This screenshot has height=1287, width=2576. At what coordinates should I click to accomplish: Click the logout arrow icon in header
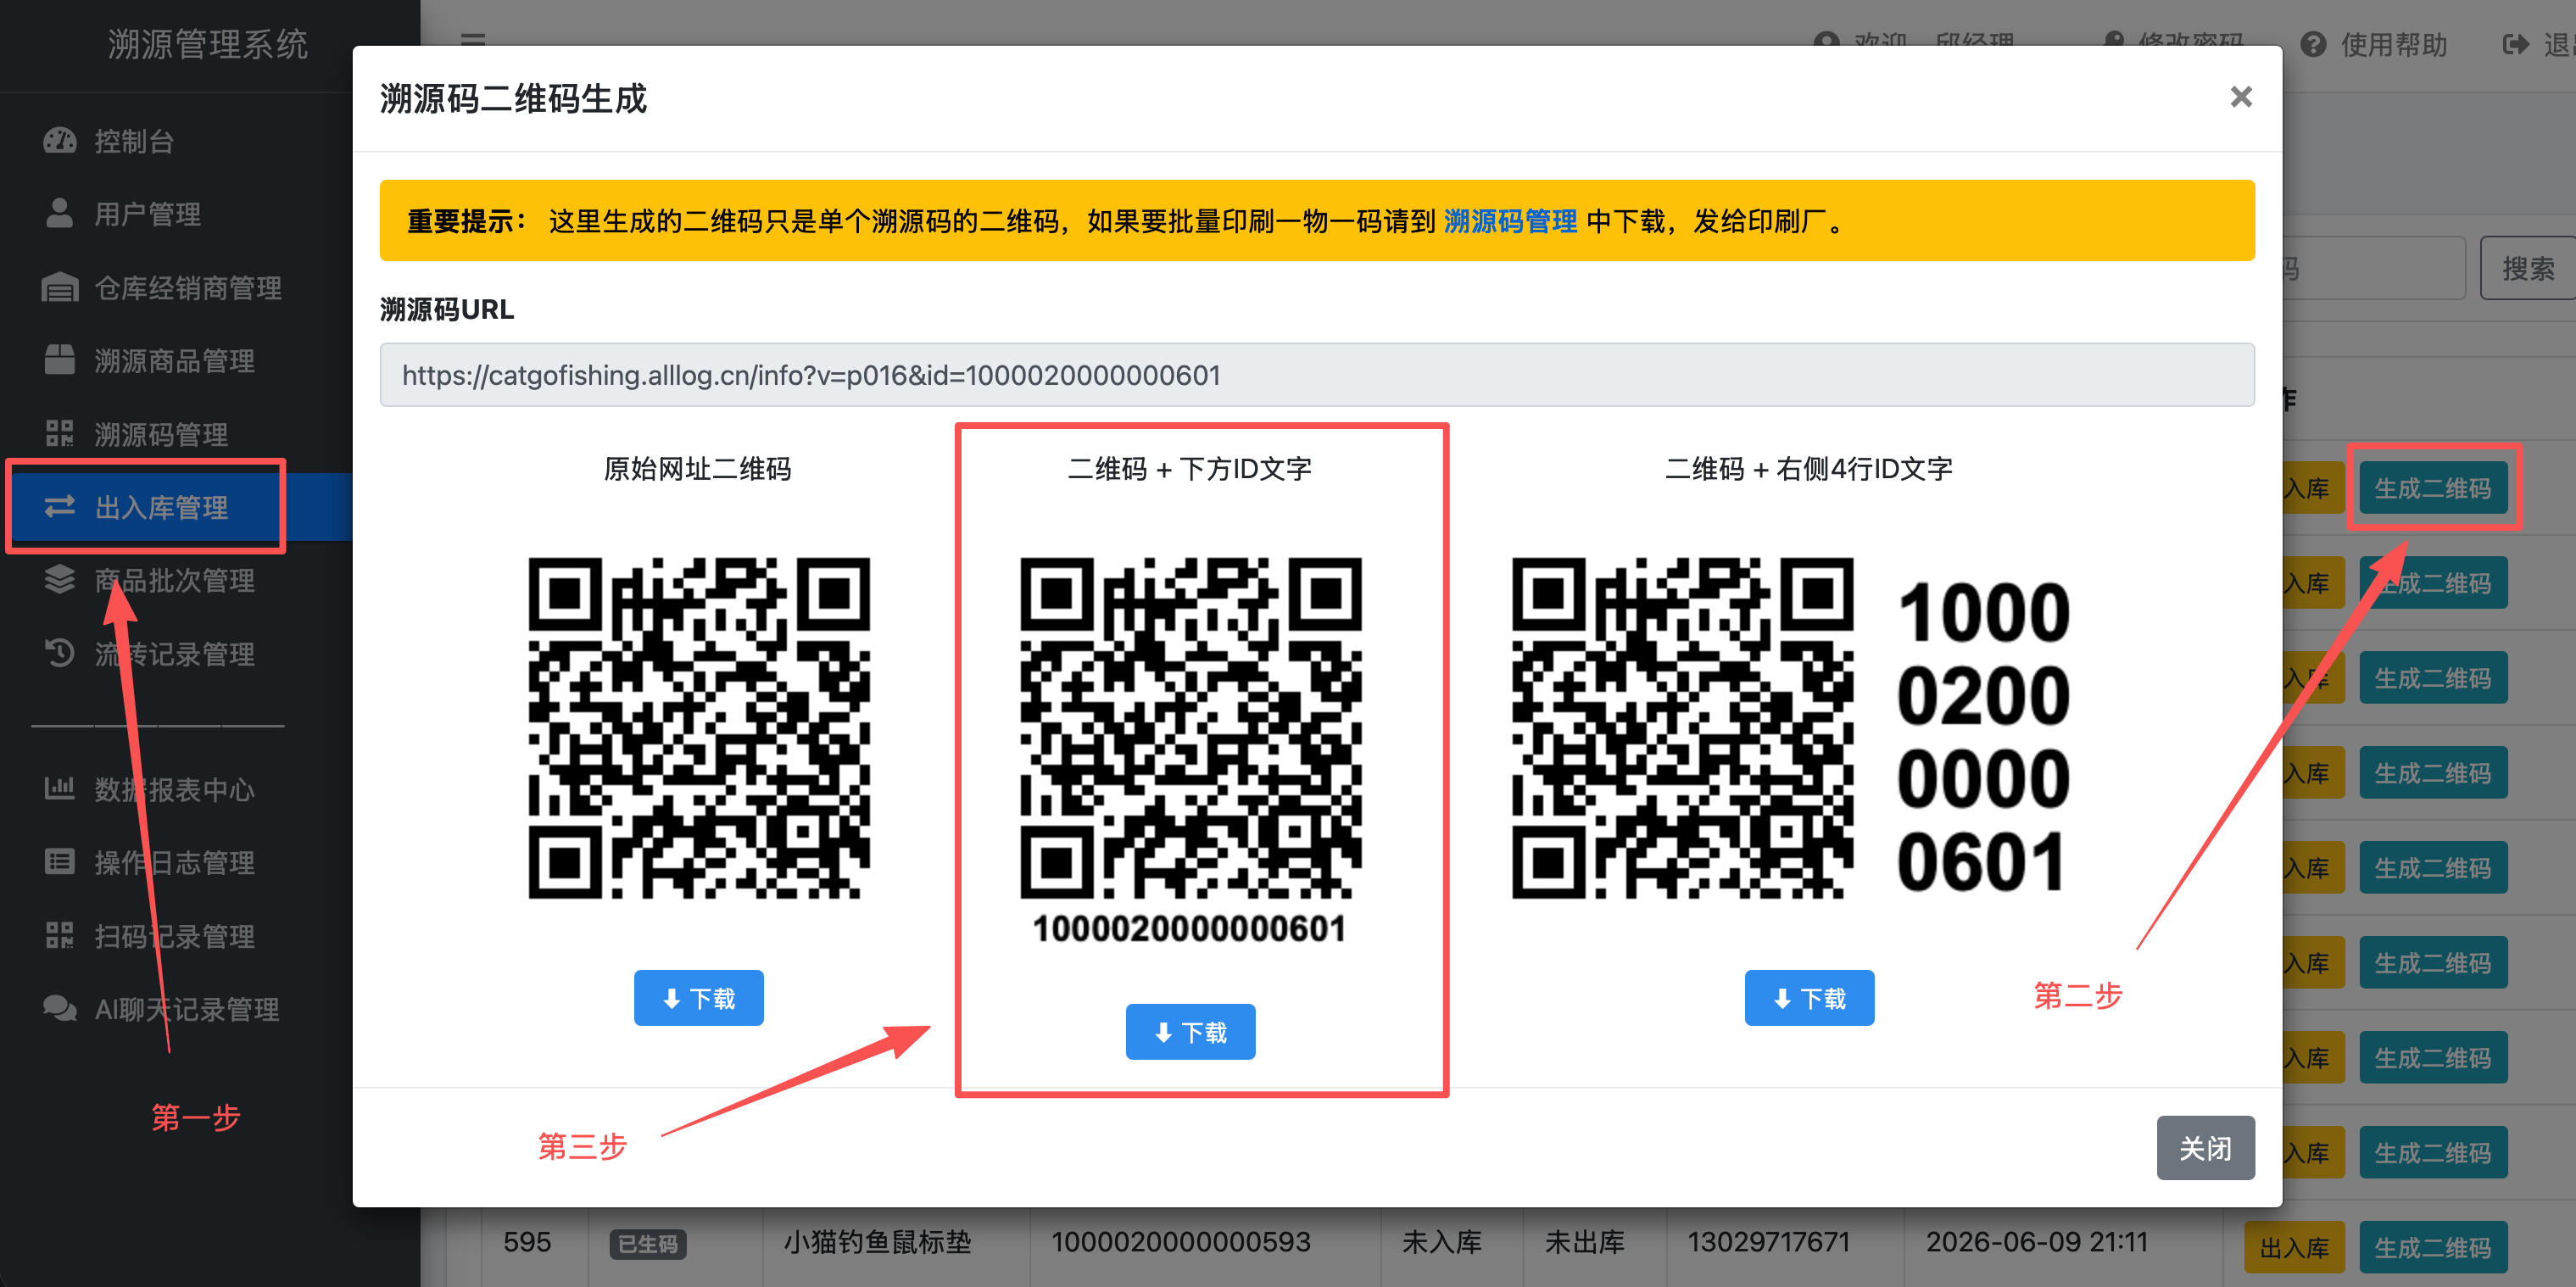[x=2516, y=44]
